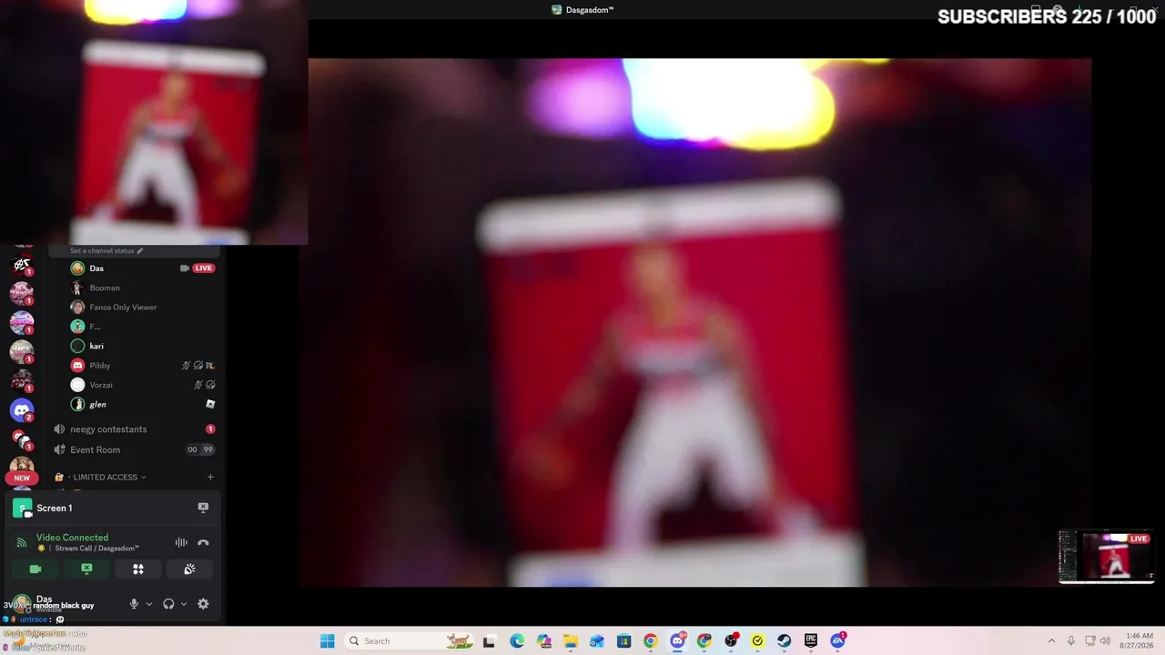Select Vorzai in the voice channel list
1165x655 pixels.
[x=144, y=385]
